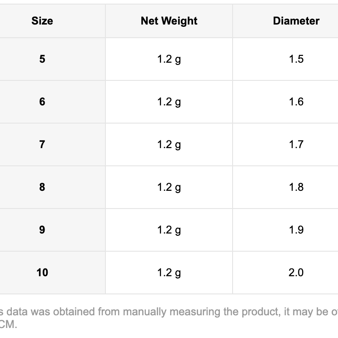The height and width of the screenshot is (338, 338).
Task: Select the size 9 row label
Action: [x=42, y=230]
